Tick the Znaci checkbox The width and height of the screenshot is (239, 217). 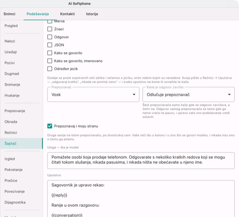50,29
